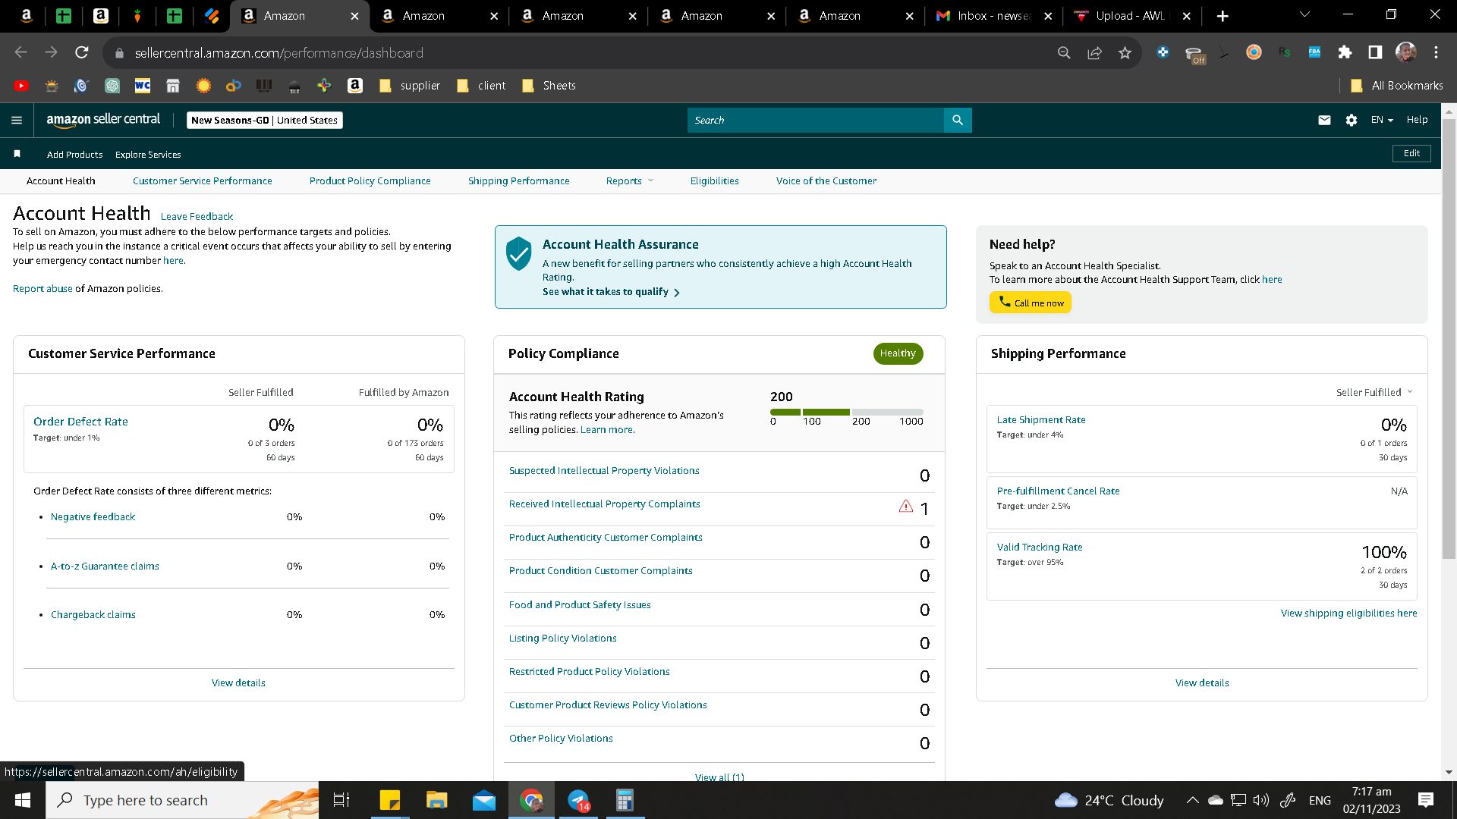Image resolution: width=1457 pixels, height=819 pixels.
Task: Open the Mail app in the taskbar
Action: pos(483,800)
